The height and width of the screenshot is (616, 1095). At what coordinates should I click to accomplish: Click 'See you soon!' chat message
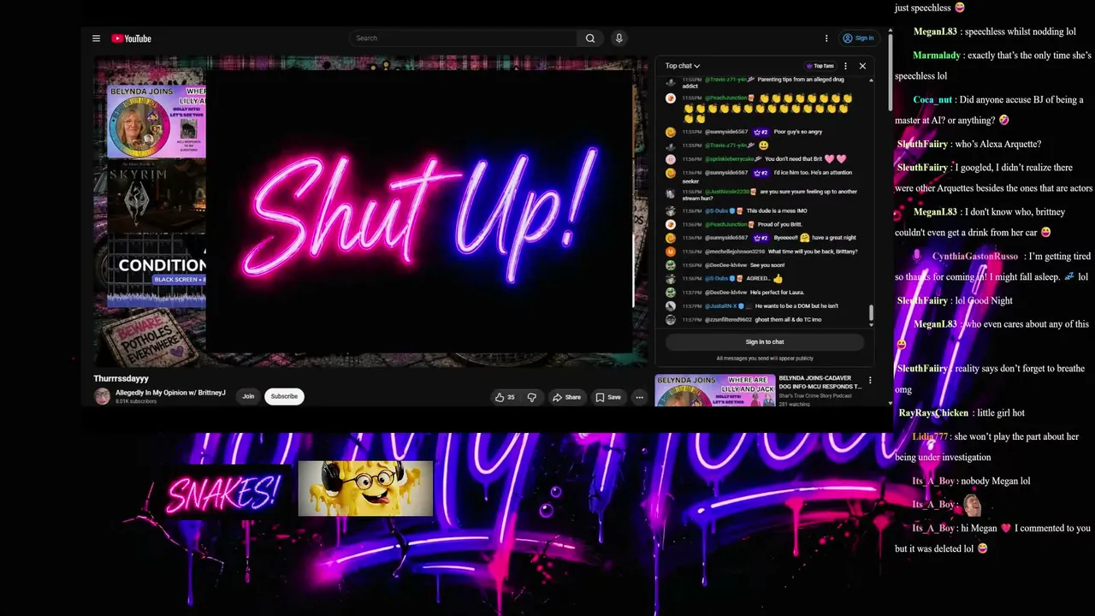767,265
